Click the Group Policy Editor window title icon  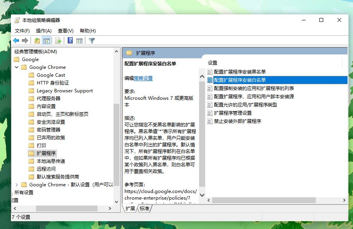[17, 20]
